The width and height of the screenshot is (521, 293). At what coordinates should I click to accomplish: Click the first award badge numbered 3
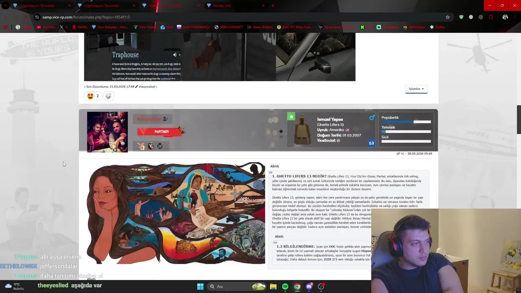[141, 146]
